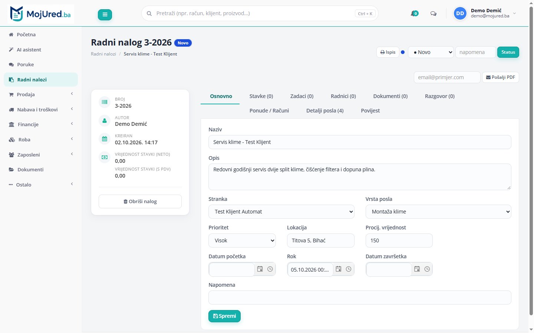Open the Prioritet dropdown showing Visok
Image resolution: width=534 pixels, height=333 pixels.
click(242, 240)
